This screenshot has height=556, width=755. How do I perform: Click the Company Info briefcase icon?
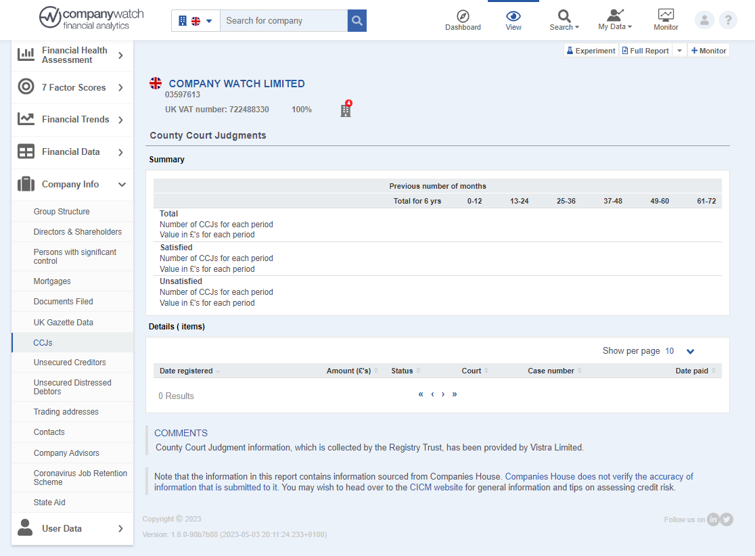point(26,184)
